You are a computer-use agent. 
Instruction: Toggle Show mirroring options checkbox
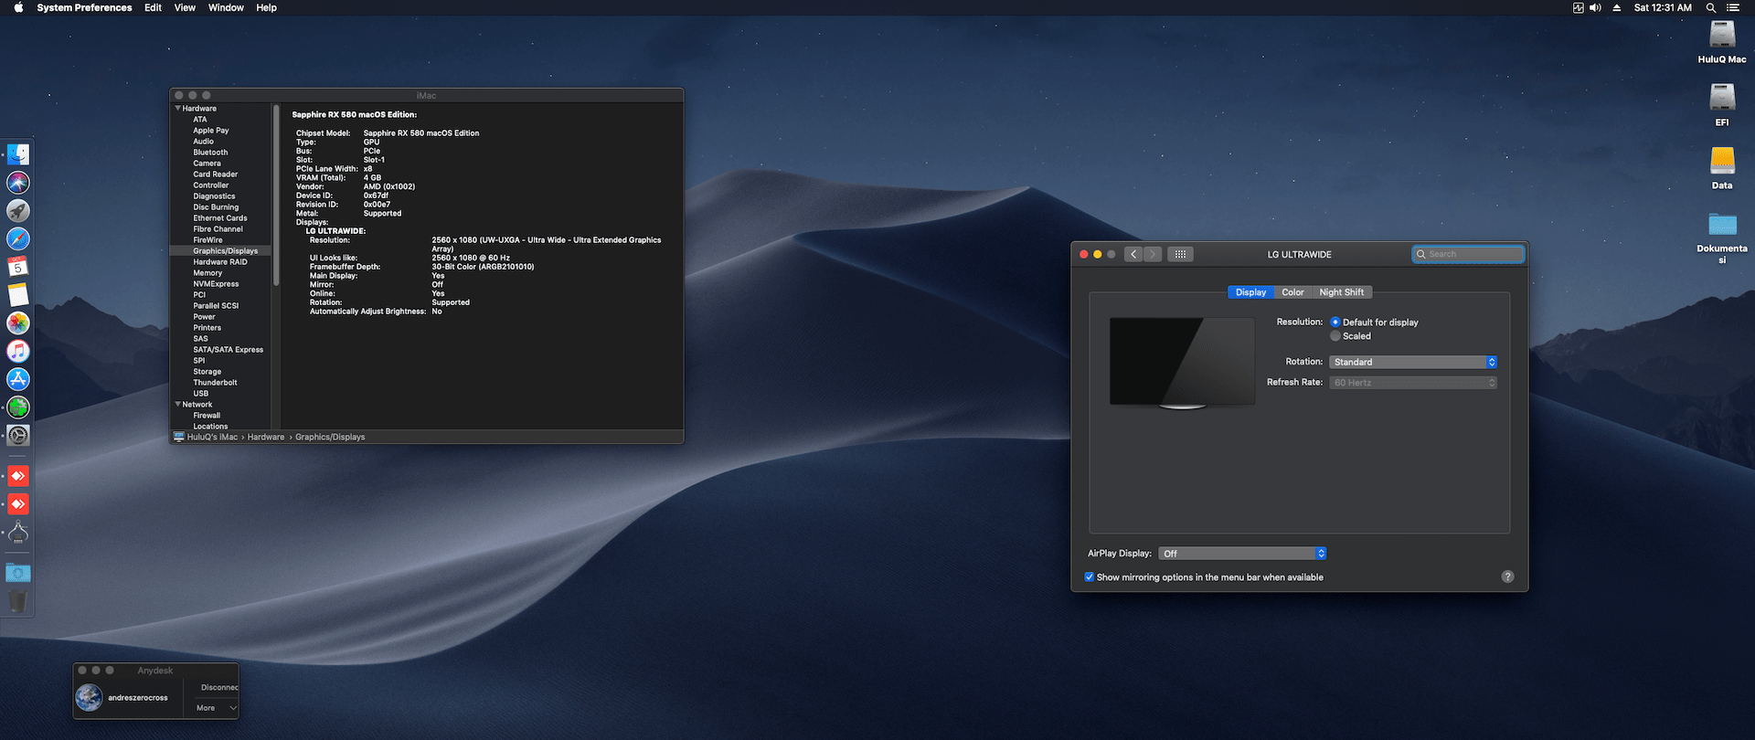(1089, 577)
